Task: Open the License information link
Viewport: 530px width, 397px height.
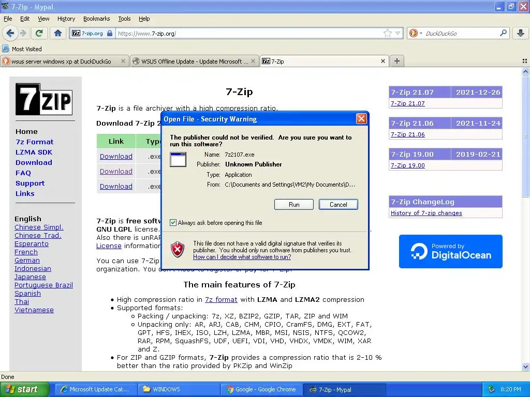Action: tap(109, 246)
